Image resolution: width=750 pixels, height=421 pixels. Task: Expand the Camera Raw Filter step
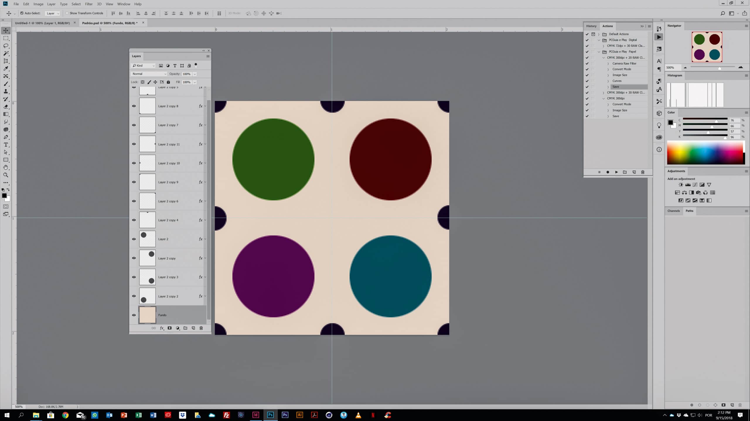click(608, 63)
